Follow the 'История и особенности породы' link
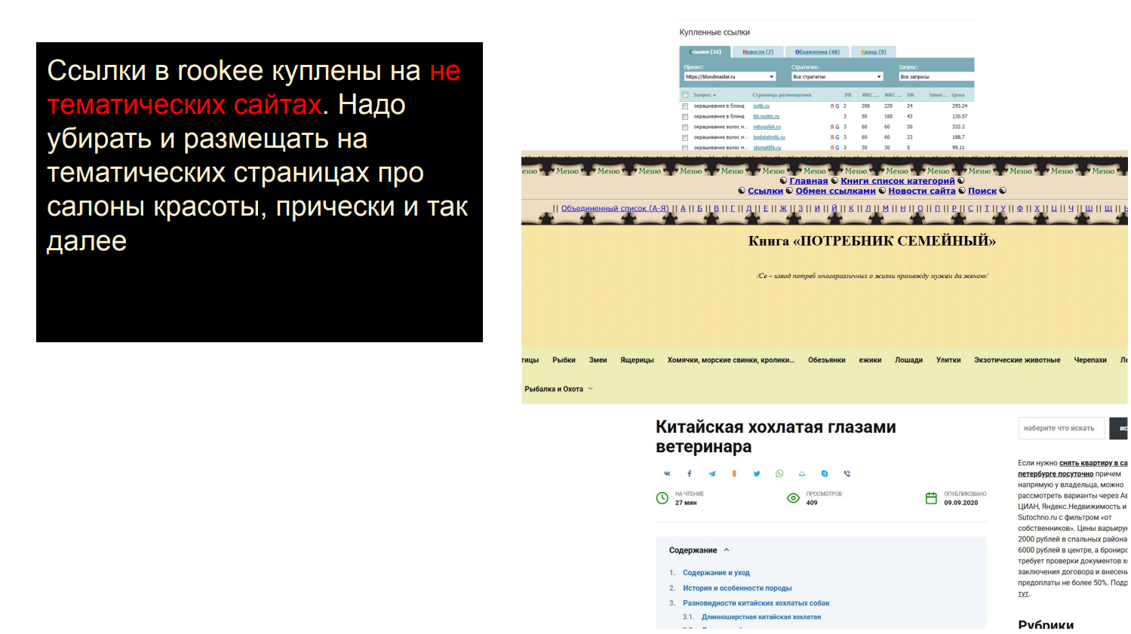Screen dimensions: 1131x634 coord(737,588)
